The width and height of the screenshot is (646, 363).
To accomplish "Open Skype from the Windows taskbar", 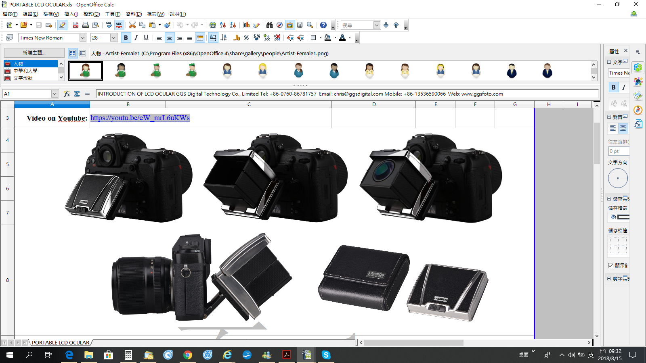I will tap(326, 355).
